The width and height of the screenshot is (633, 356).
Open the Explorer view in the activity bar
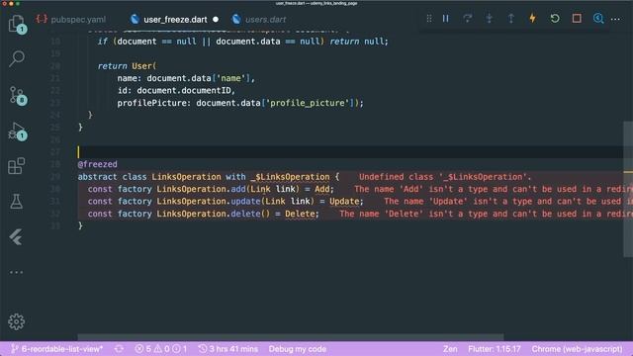[16, 24]
